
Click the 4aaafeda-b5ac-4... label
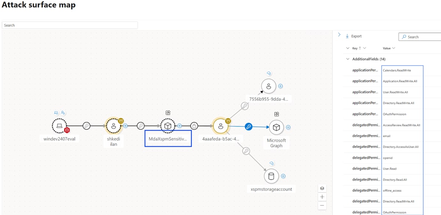220,139
